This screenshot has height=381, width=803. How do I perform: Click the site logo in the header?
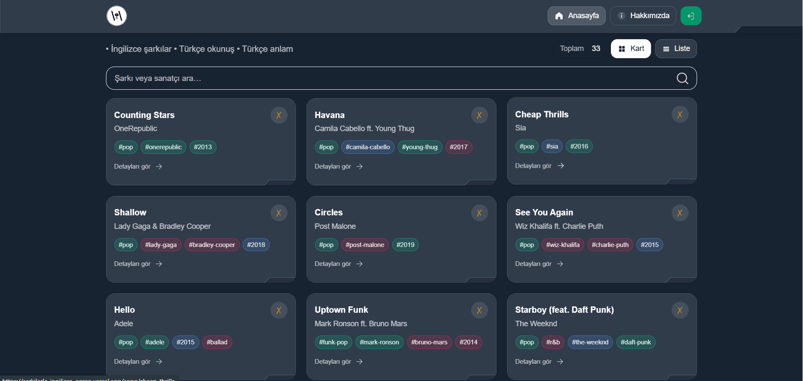[x=117, y=16]
